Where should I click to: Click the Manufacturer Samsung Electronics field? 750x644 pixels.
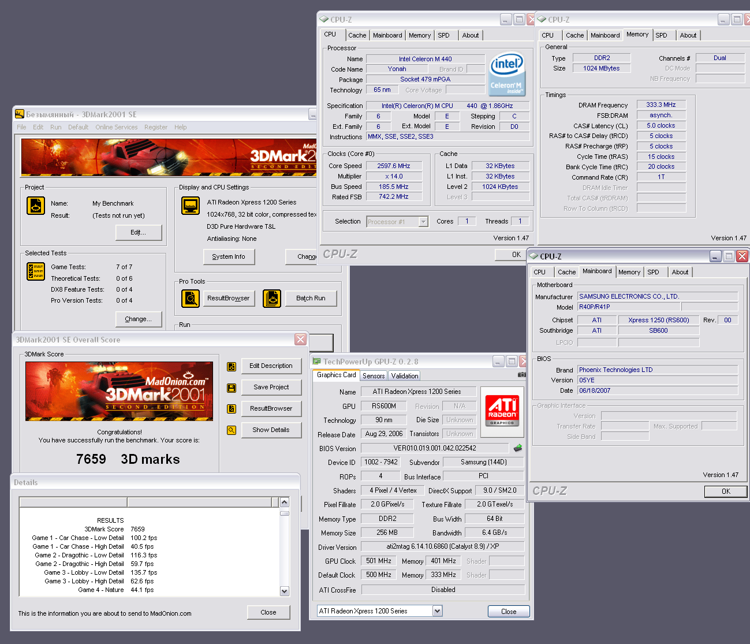coord(658,296)
